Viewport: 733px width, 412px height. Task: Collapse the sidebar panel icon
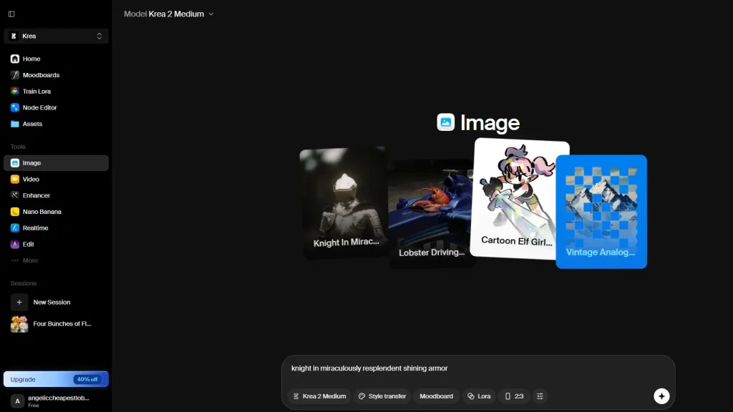(11, 14)
